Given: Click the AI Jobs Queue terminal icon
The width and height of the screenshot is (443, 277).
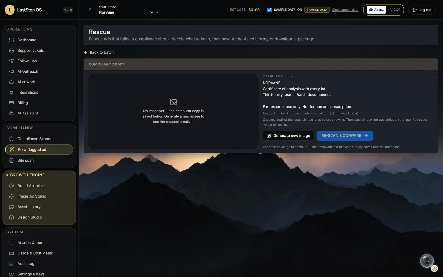Looking at the screenshot, I should click(x=11, y=243).
